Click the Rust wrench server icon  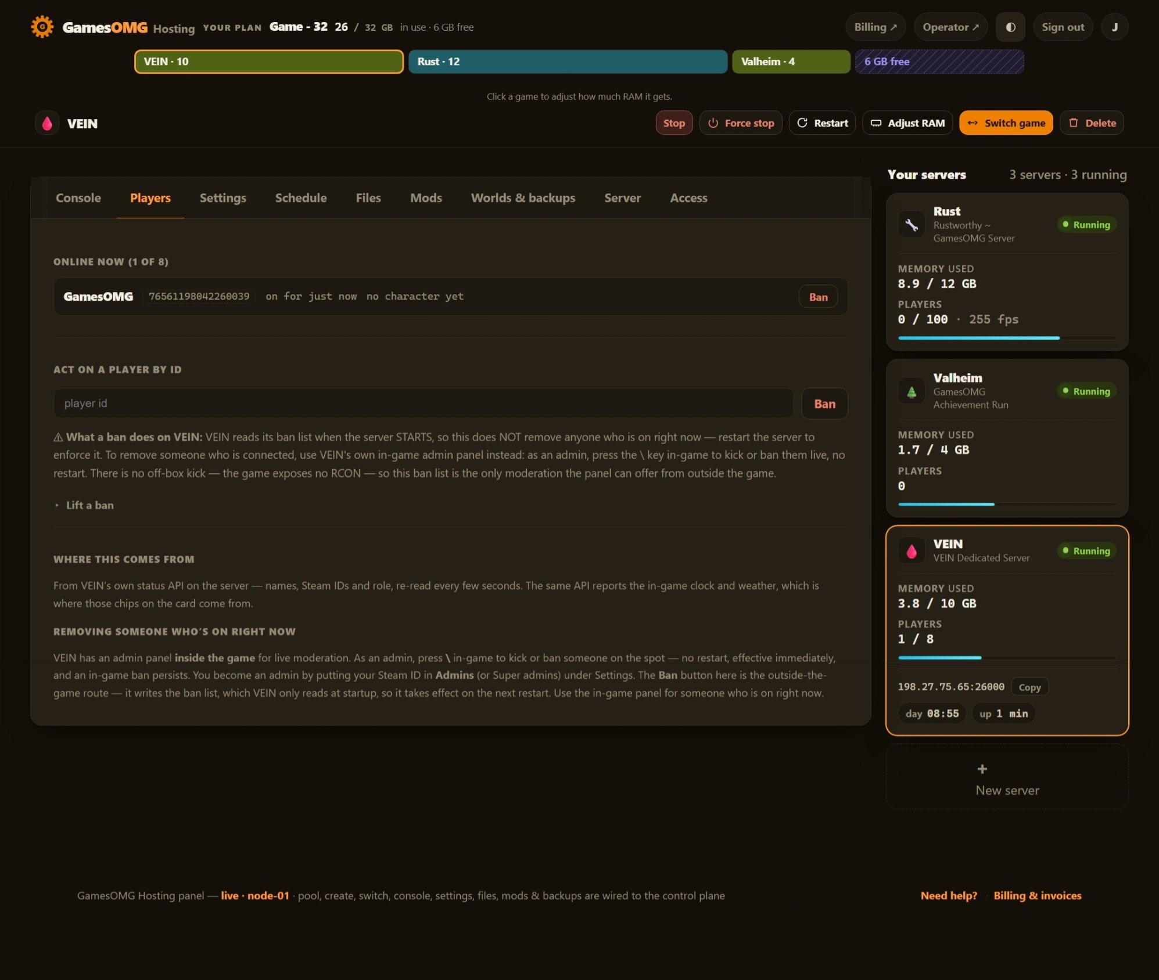(x=912, y=224)
